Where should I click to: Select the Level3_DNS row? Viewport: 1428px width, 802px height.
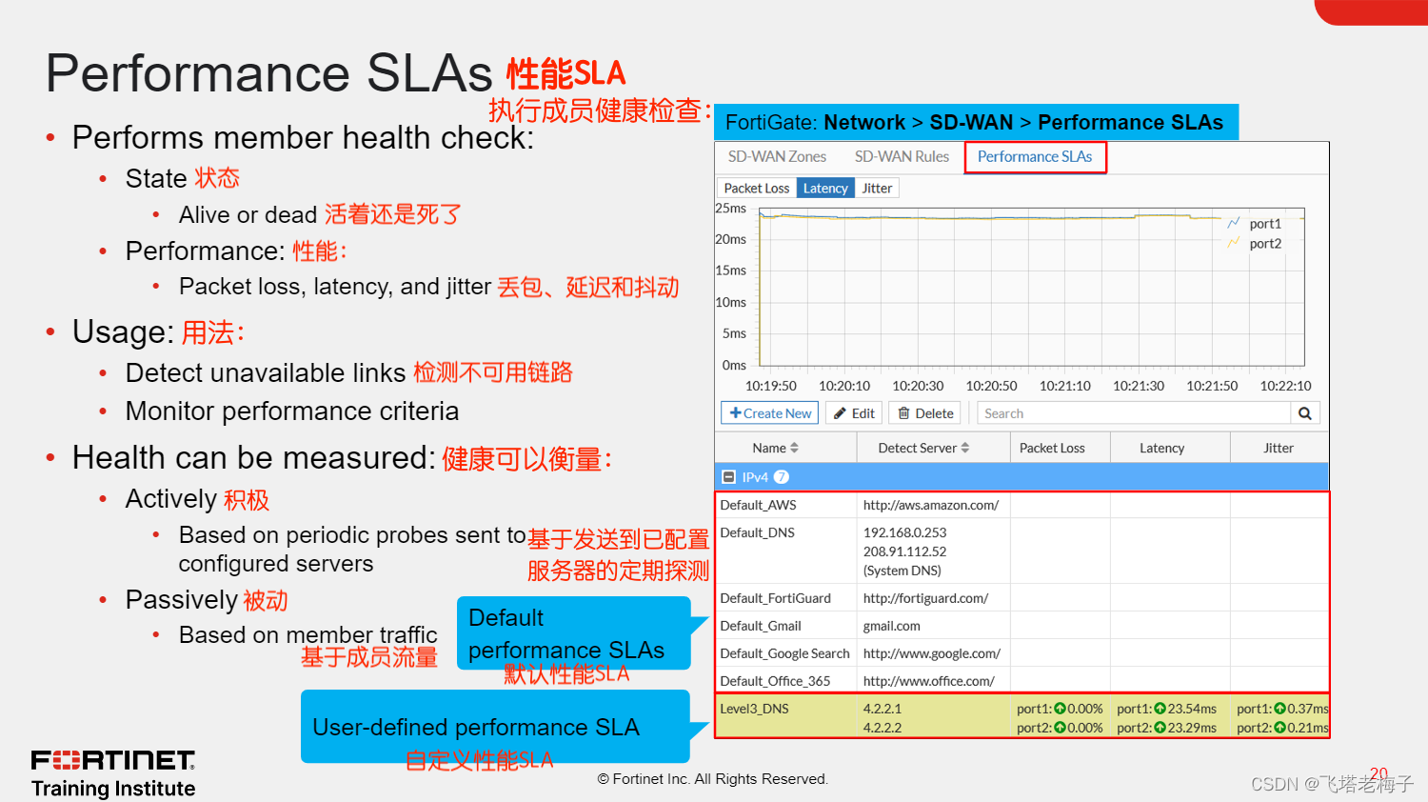point(1021,717)
